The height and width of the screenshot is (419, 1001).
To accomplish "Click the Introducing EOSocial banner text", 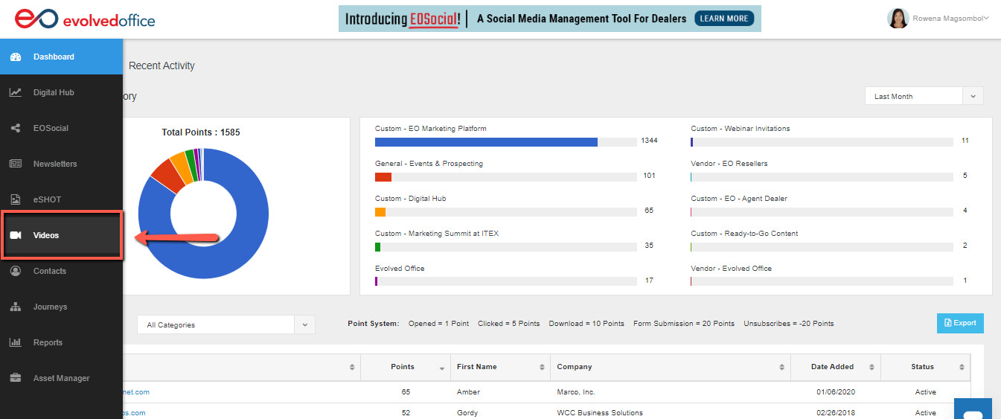I will [x=402, y=19].
